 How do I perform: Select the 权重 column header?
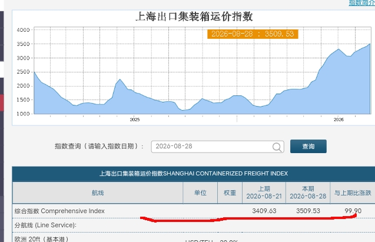click(x=230, y=193)
